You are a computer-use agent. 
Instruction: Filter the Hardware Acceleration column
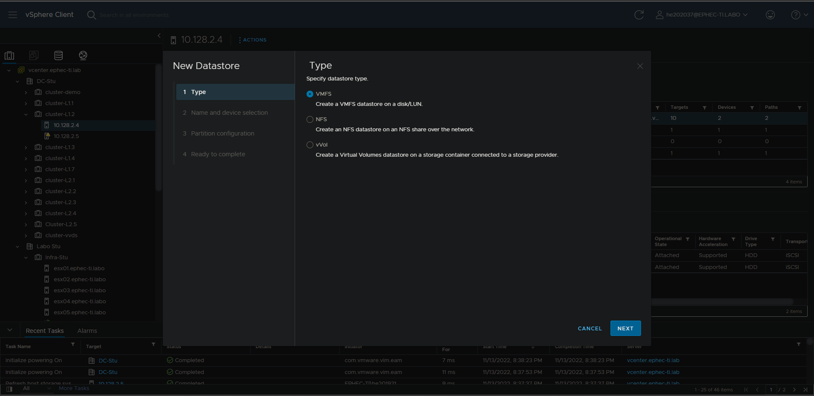pos(733,239)
